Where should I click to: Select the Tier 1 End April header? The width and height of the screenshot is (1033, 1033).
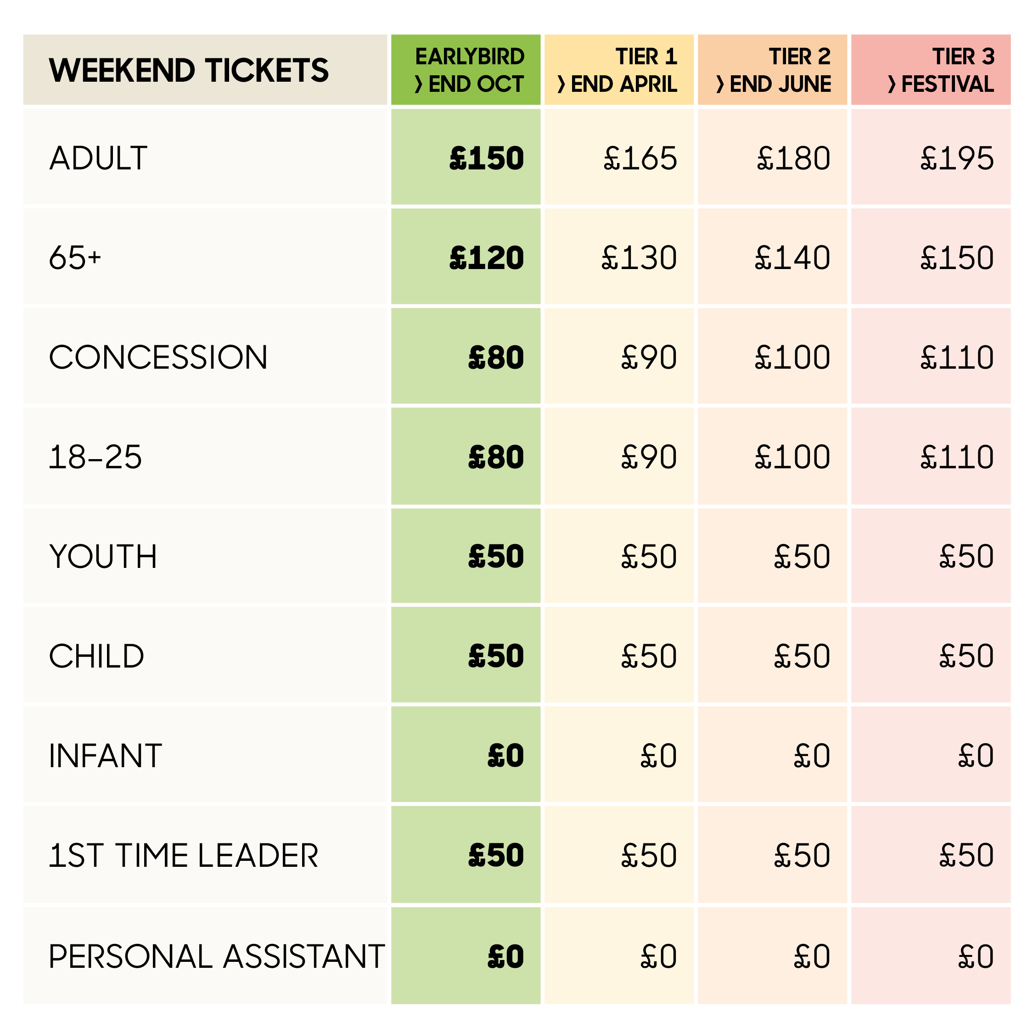pyautogui.click(x=619, y=69)
